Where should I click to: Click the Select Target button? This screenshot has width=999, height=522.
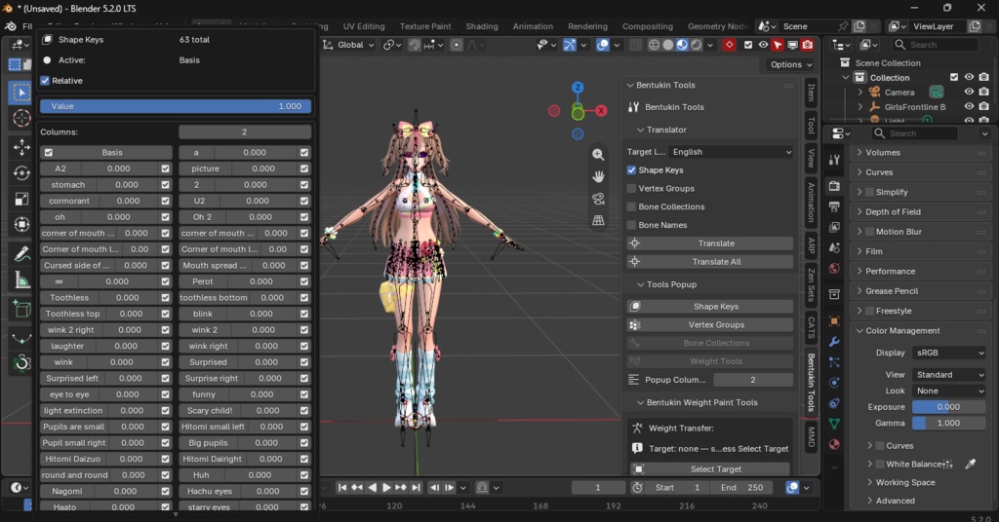pyautogui.click(x=710, y=469)
